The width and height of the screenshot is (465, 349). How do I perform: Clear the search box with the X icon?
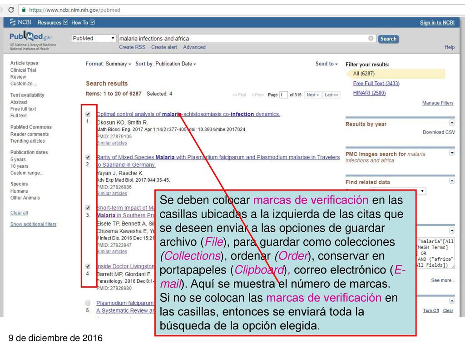tap(371, 38)
